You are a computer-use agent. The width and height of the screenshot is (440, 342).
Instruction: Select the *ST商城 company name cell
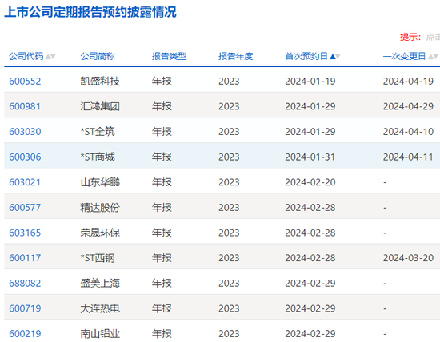tap(98, 157)
